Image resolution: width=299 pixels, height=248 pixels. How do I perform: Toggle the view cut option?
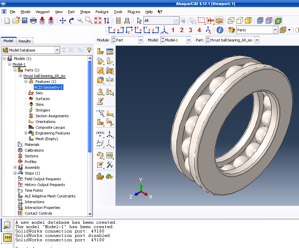pyautogui.click(x=278, y=21)
